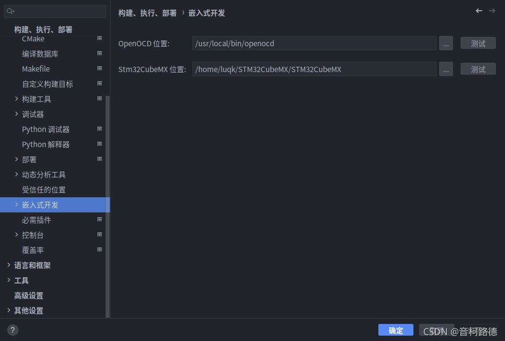Test the OpenOCD location
Screen dimensions: 505x341
(478, 43)
